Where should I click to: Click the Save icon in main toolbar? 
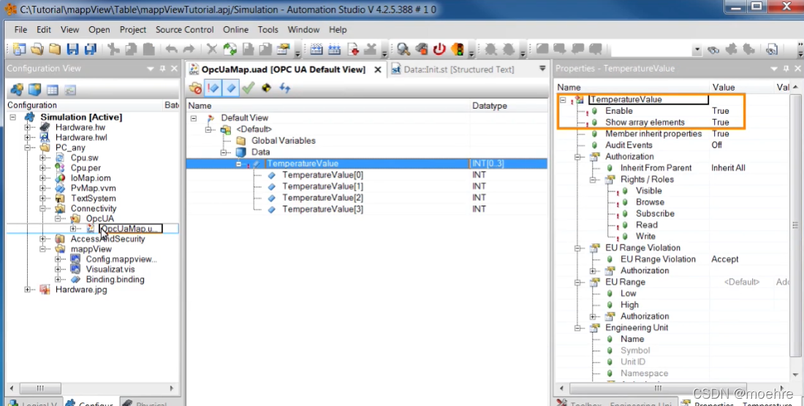(x=73, y=49)
